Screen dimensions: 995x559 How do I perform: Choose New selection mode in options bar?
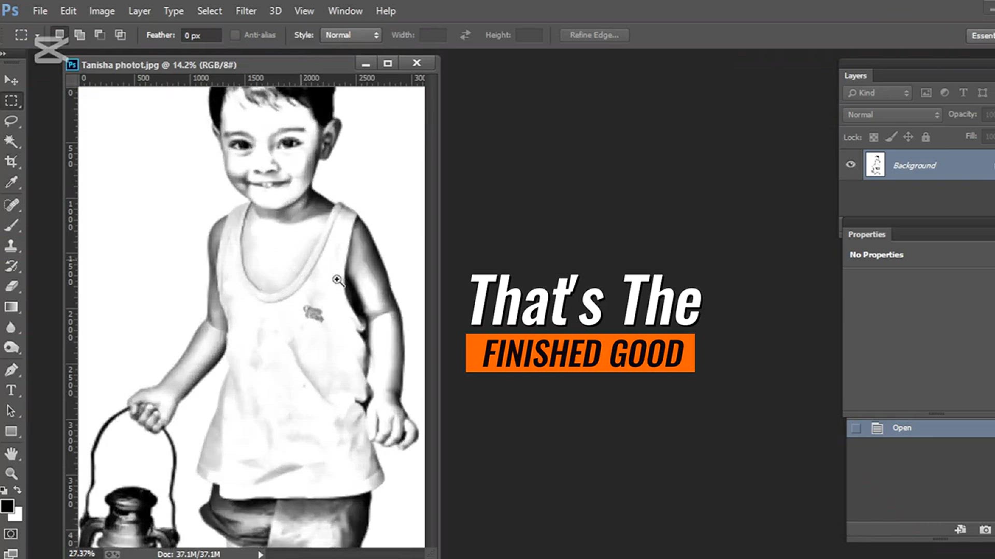(60, 34)
